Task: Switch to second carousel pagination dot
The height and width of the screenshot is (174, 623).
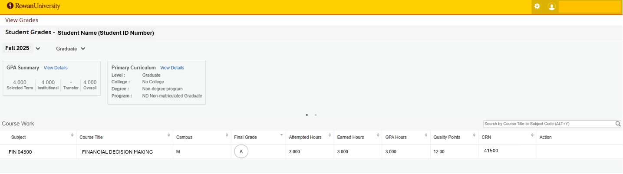Action: pyautogui.click(x=316, y=115)
